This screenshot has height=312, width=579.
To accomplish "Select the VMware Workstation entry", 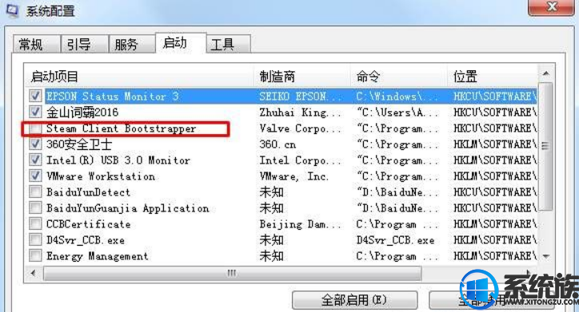I will point(101,176).
